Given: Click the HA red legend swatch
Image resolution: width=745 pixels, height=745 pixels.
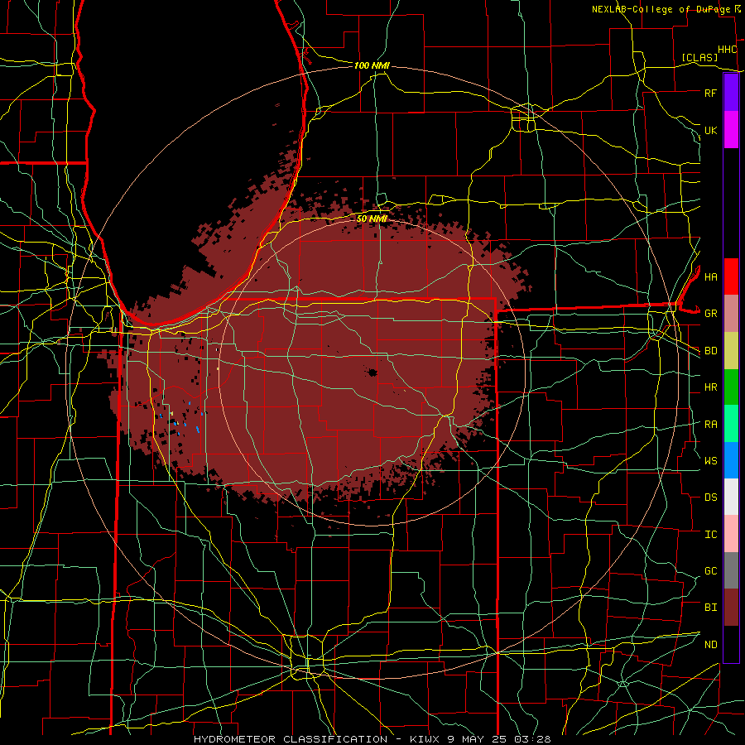Looking at the screenshot, I should (x=731, y=276).
